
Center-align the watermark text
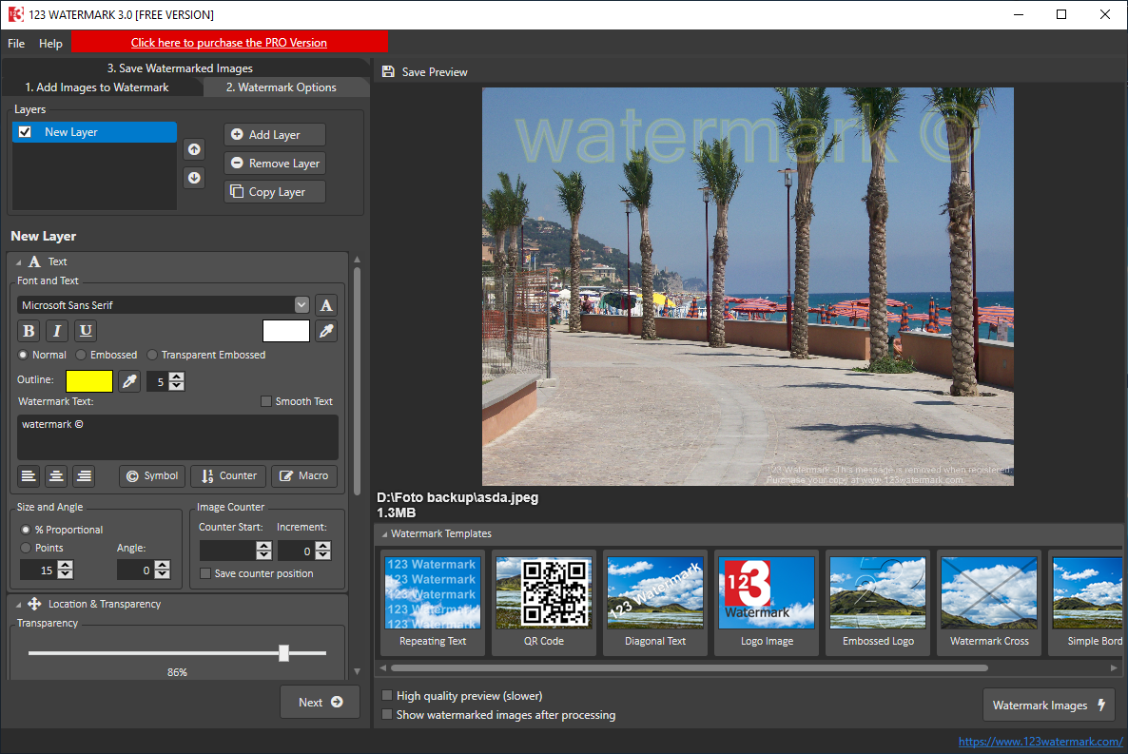[56, 476]
